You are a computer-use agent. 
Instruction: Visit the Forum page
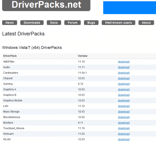coord(73,23)
